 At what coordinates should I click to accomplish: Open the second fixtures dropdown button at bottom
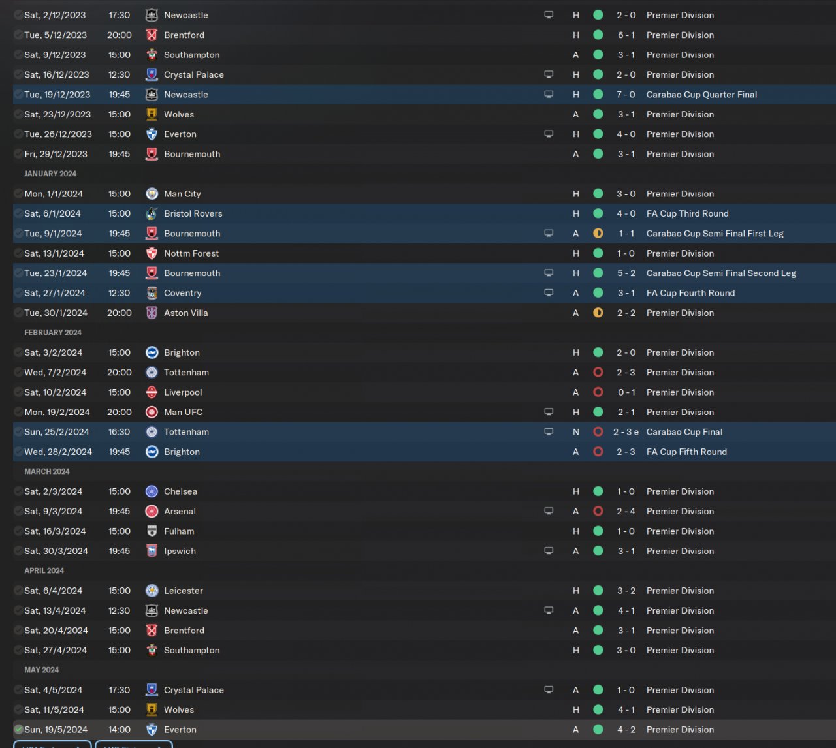tap(134, 745)
